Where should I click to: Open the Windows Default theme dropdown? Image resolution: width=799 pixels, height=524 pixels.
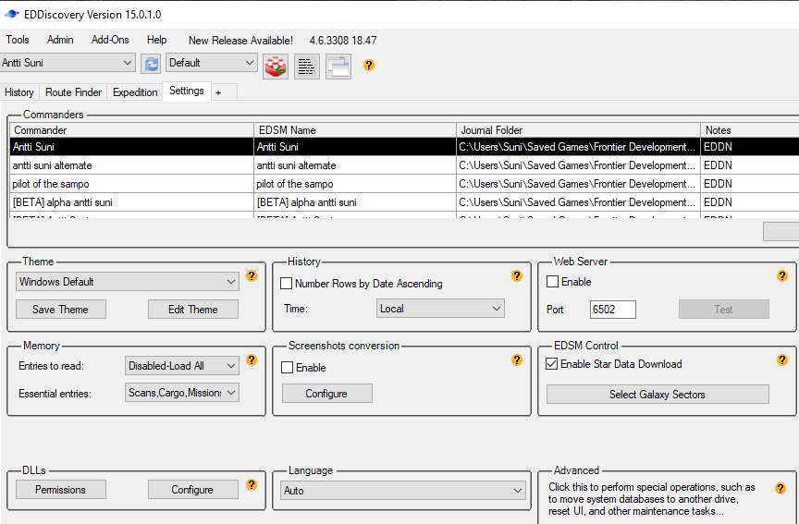click(x=128, y=282)
